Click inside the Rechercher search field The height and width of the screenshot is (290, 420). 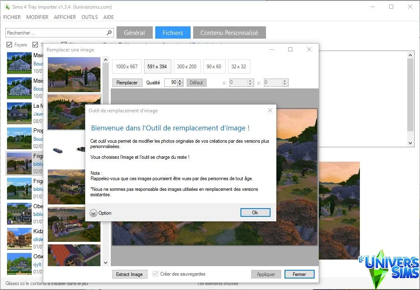coord(56,32)
